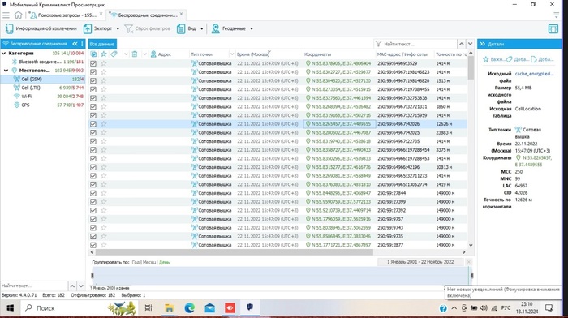Open coordinates link in Детали panel

tap(534, 161)
